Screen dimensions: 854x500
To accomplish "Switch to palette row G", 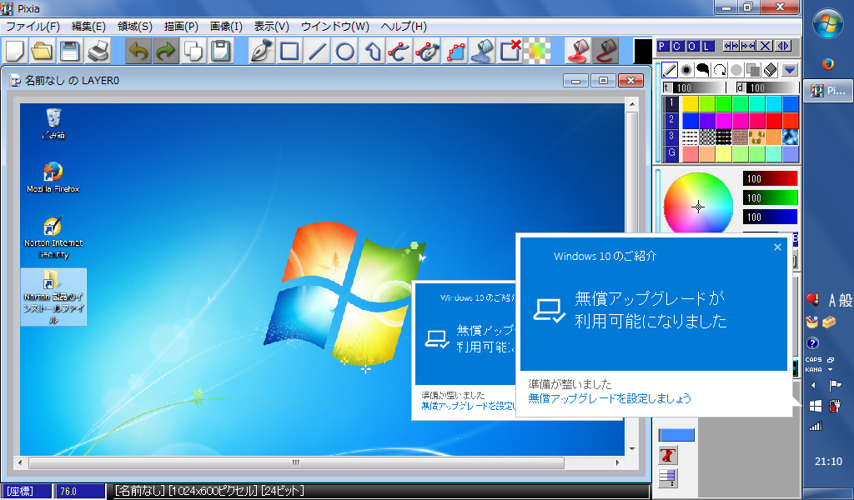I will [671, 153].
